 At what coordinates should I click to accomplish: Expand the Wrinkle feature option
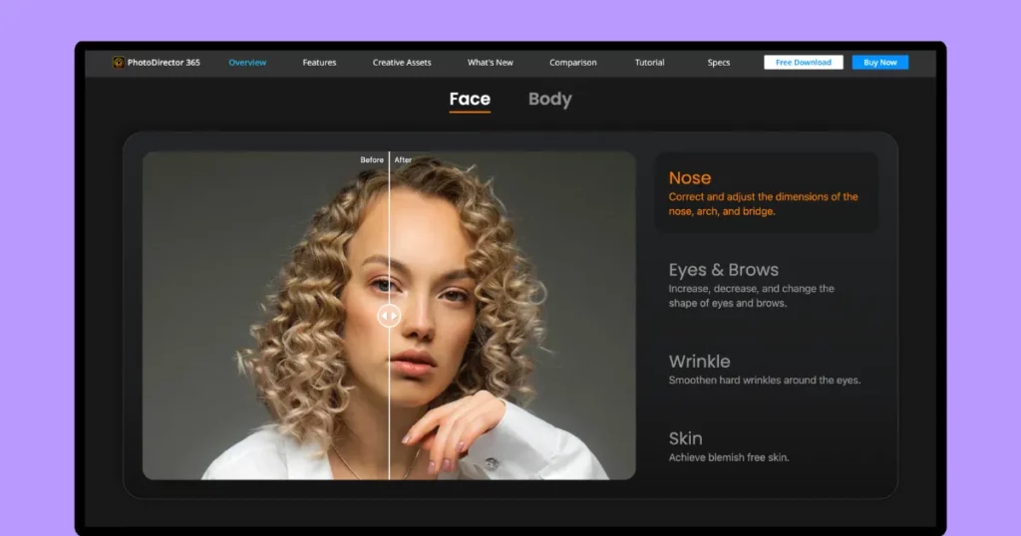pos(764,369)
